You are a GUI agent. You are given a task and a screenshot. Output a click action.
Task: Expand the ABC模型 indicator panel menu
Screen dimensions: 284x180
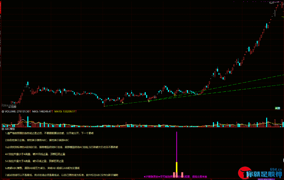(x=3, y=129)
